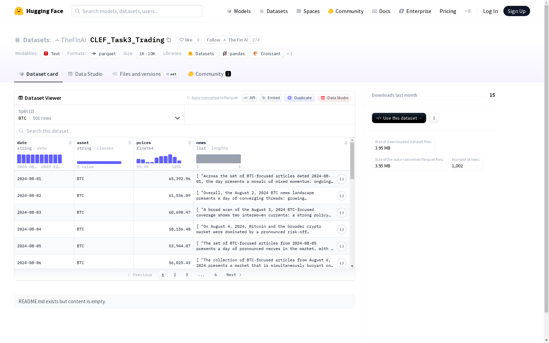Click Next page in pagination
Viewport: 549px width, 343px height.
pos(234,275)
